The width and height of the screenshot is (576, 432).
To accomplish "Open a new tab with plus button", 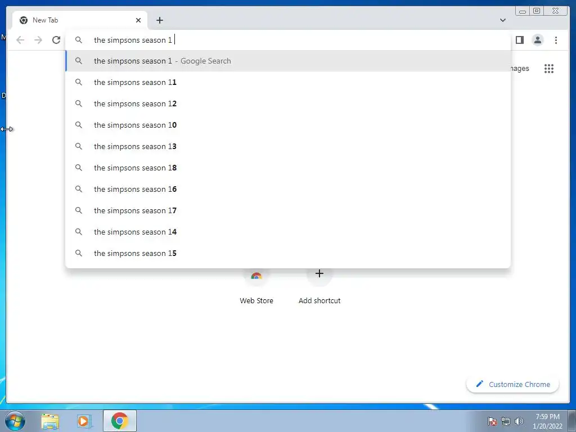I will pos(159,20).
